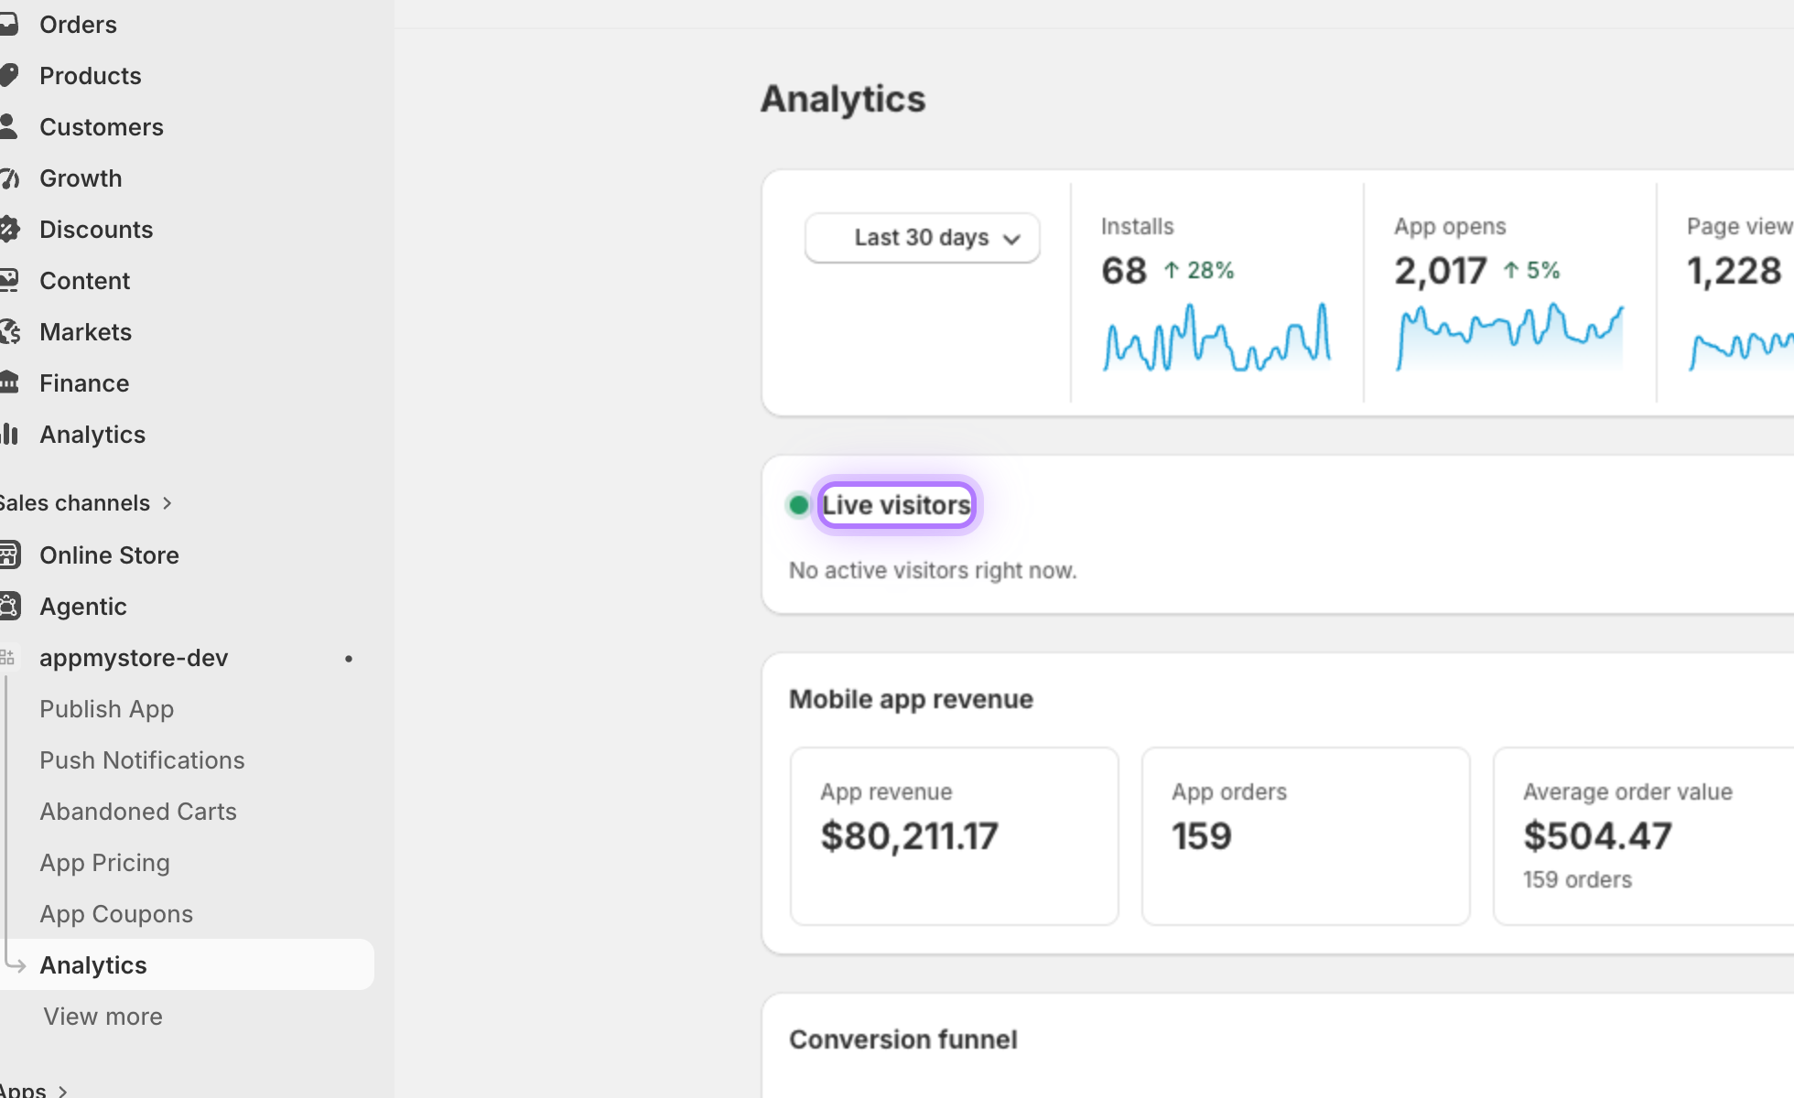The width and height of the screenshot is (1794, 1098).
Task: Go to Products in the sidebar
Action: tap(91, 76)
